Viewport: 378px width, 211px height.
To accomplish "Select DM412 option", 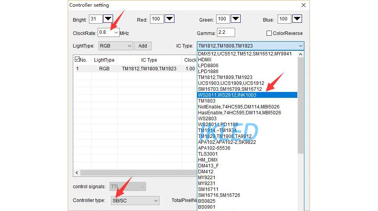I will (247, 172).
